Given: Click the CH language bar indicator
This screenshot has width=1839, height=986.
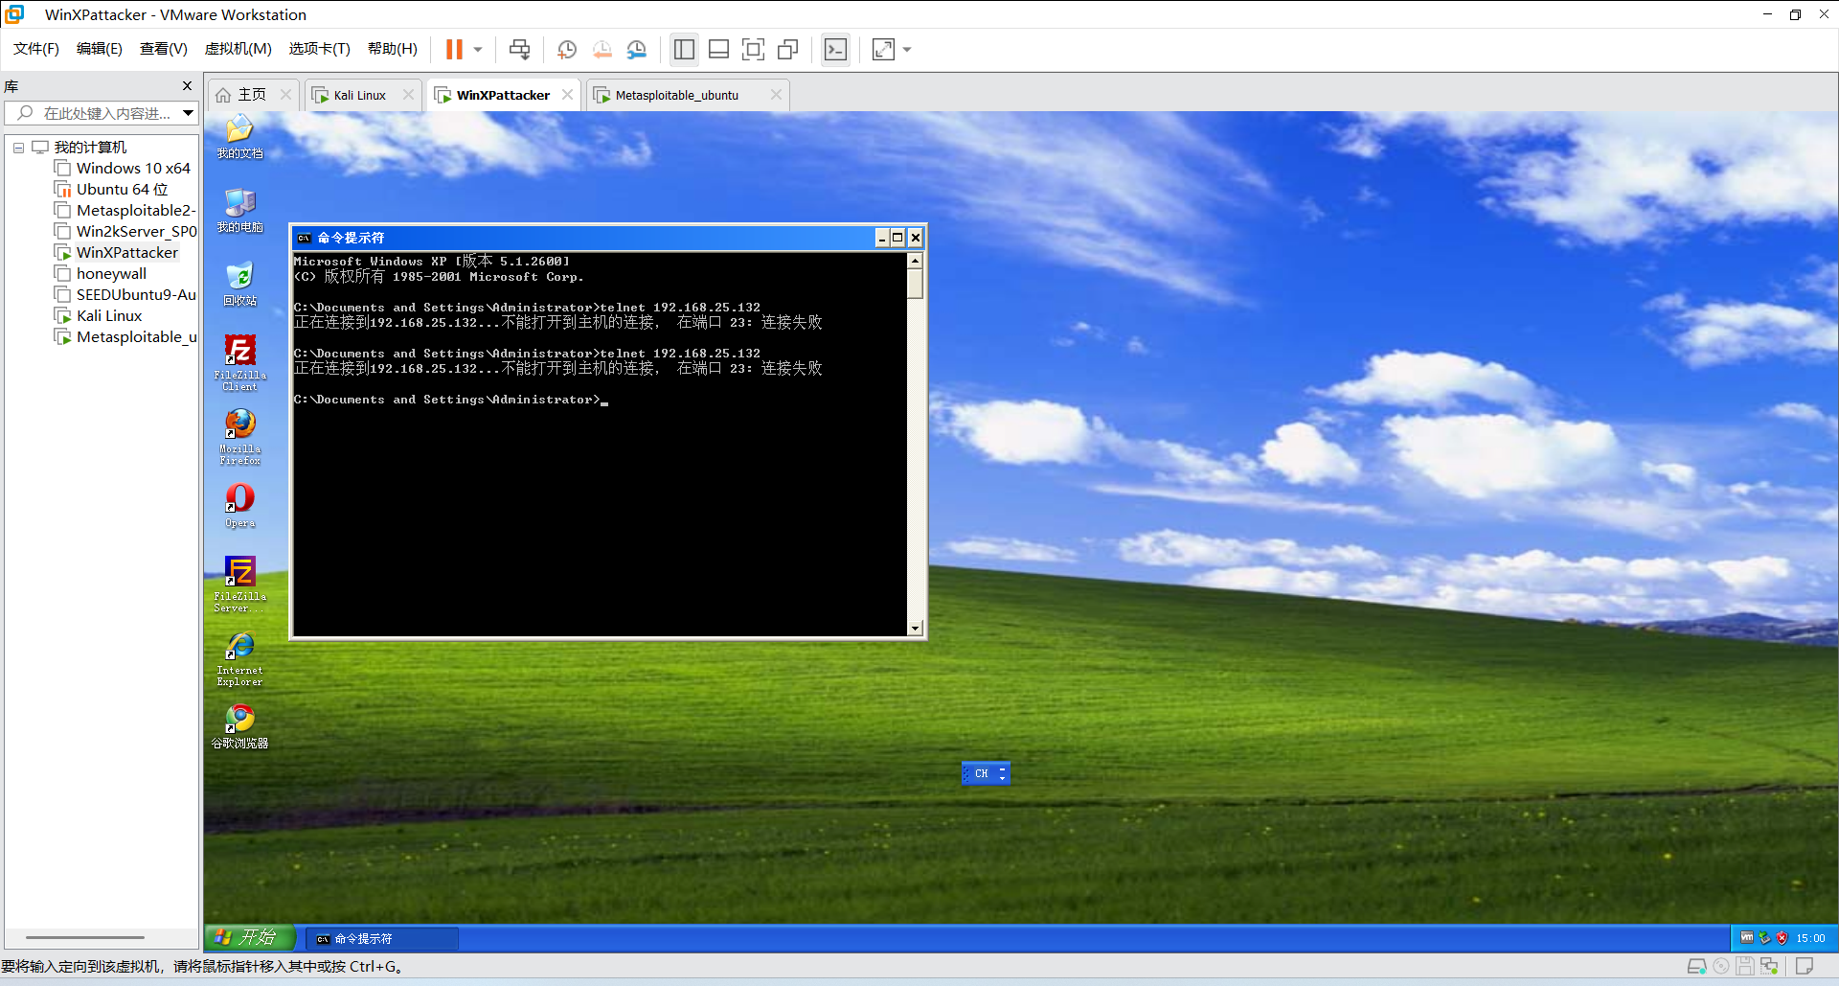Looking at the screenshot, I should click(981, 773).
